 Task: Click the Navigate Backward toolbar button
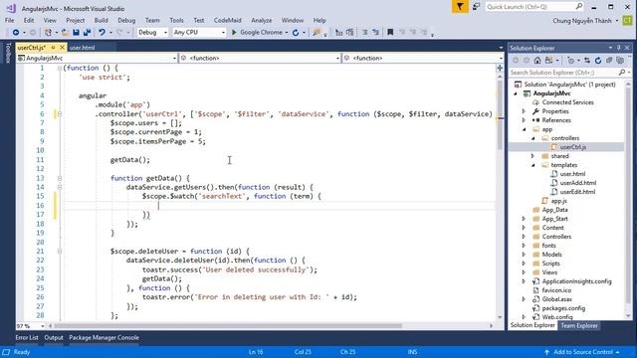click(x=16, y=33)
